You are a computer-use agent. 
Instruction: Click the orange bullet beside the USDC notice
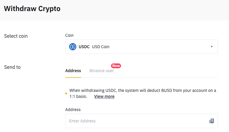coord(66,93)
